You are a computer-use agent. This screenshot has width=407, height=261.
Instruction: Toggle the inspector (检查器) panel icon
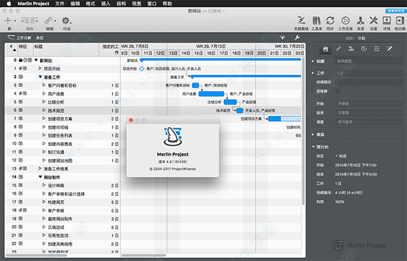click(x=400, y=20)
